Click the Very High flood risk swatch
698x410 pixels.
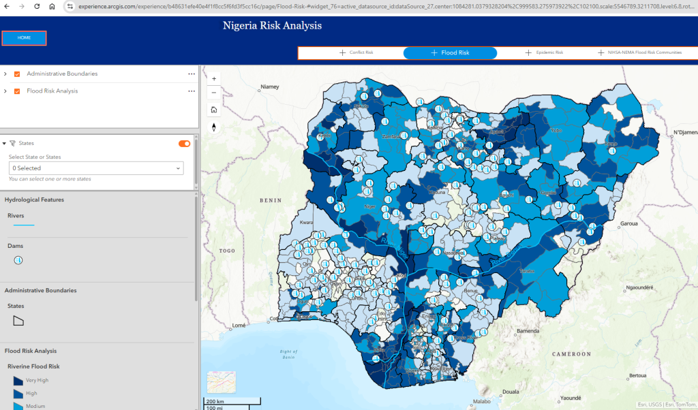coord(18,381)
